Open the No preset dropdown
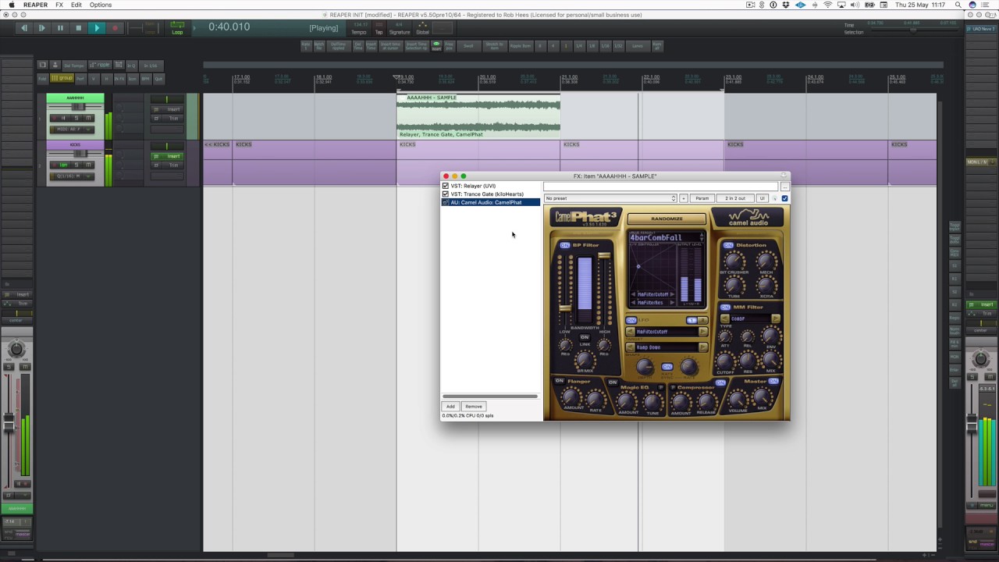The width and height of the screenshot is (999, 562). [x=610, y=198]
